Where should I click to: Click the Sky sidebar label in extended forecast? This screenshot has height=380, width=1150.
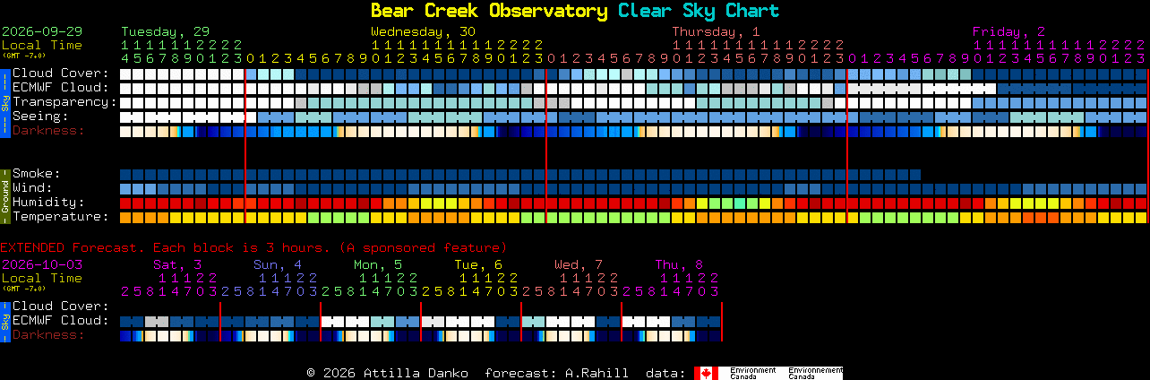tap(4, 320)
